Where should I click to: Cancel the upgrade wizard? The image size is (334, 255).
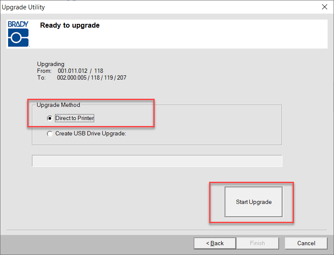click(x=306, y=243)
